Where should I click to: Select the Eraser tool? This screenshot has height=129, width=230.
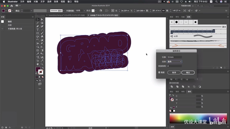click(x=42, y=37)
